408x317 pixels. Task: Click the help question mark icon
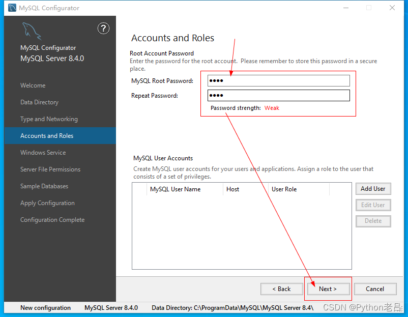tap(103, 28)
